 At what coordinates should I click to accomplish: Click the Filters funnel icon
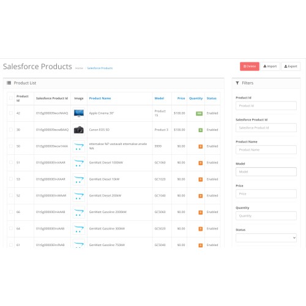pos(237,83)
